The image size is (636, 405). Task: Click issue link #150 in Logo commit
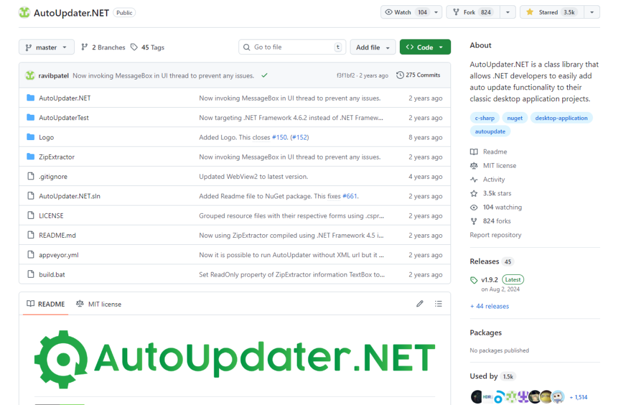click(x=280, y=137)
